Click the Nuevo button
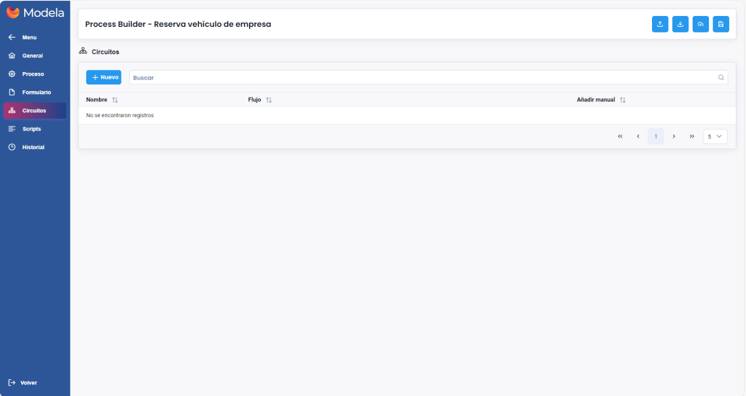Viewport: 746px width, 396px height. [103, 77]
